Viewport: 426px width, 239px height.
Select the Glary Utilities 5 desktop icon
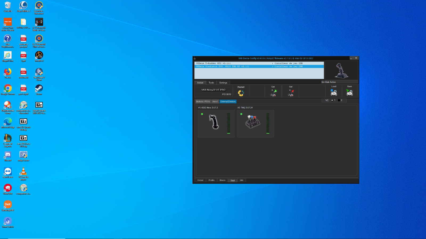[23, 7]
